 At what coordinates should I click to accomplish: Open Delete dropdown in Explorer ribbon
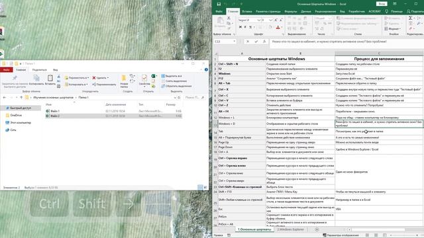pos(101,78)
